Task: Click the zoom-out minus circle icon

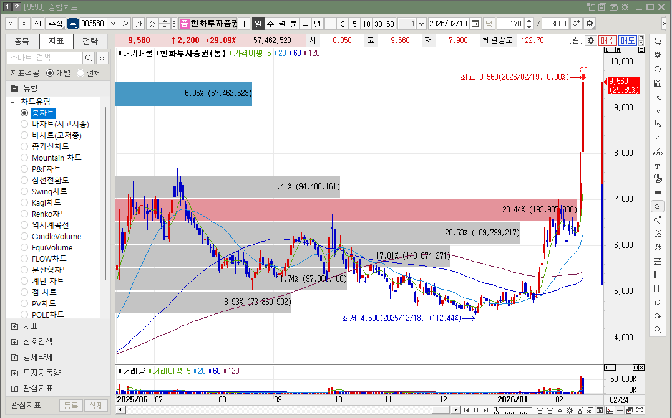Action: point(540,411)
